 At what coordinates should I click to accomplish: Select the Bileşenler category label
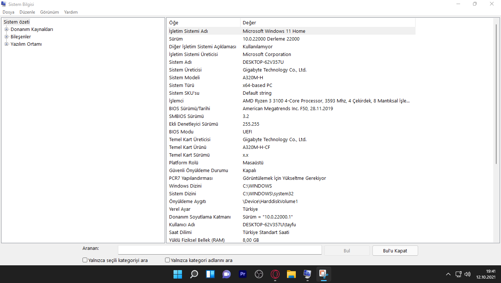pos(21,37)
